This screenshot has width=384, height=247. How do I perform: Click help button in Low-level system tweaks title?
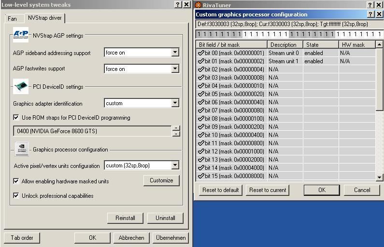[x=178, y=4]
